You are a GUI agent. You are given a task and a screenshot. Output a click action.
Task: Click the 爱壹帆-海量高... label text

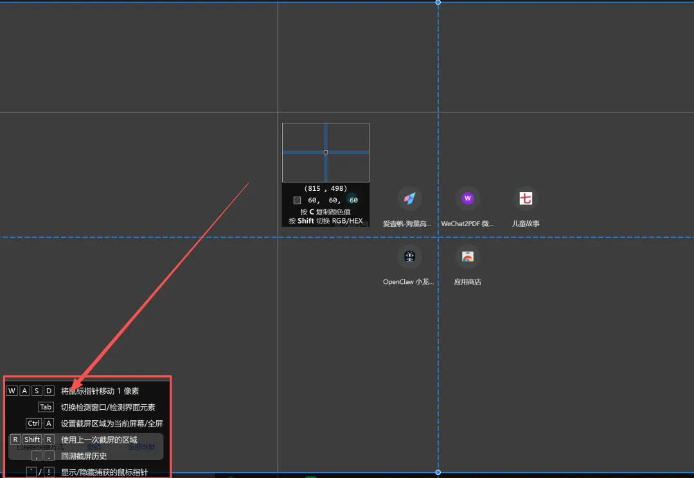click(x=407, y=224)
